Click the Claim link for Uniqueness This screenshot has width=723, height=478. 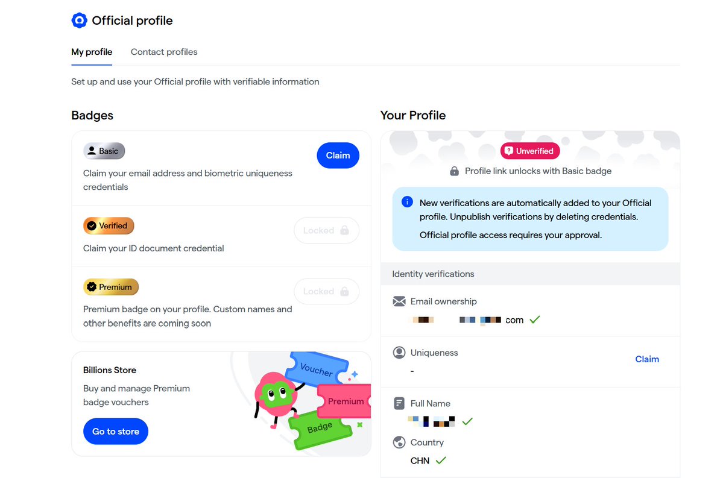(x=647, y=359)
